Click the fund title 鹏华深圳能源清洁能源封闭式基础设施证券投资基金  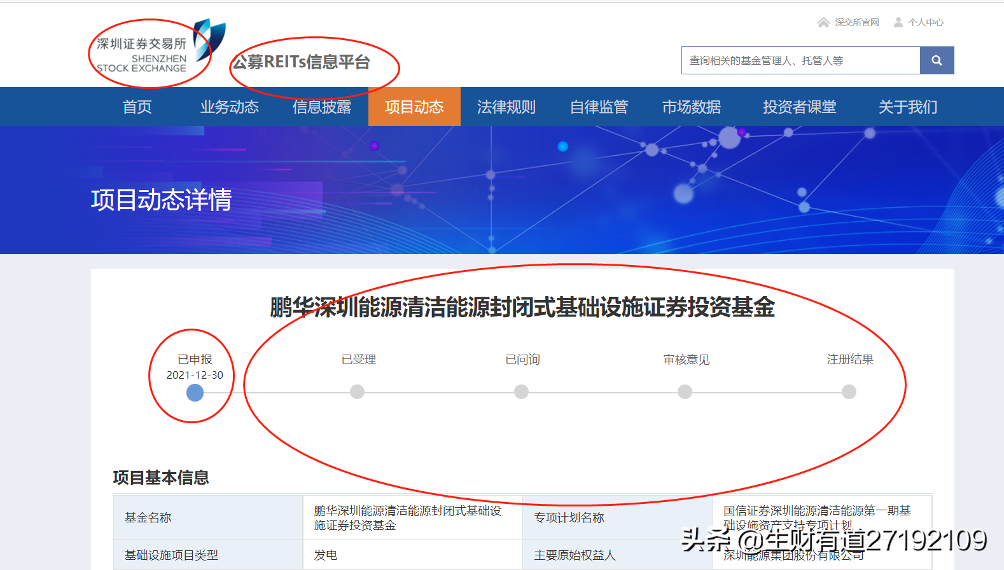coord(522,308)
